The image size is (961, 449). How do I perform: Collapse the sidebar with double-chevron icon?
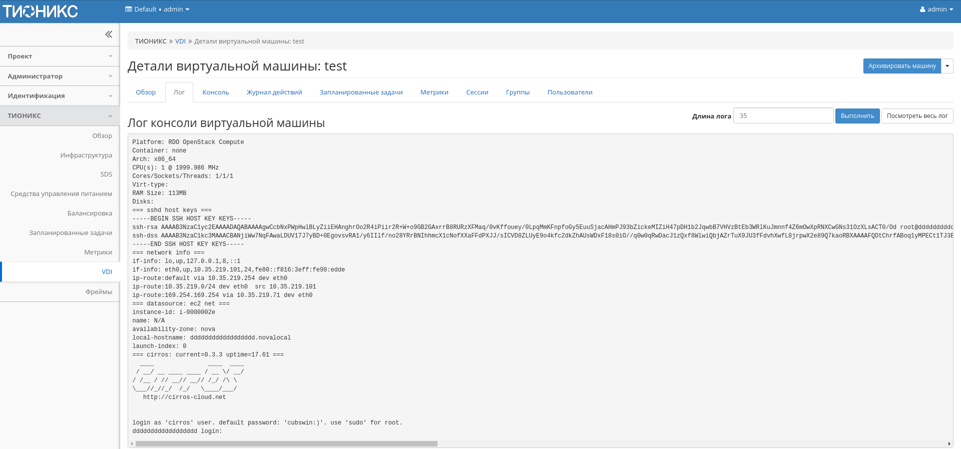tap(109, 34)
